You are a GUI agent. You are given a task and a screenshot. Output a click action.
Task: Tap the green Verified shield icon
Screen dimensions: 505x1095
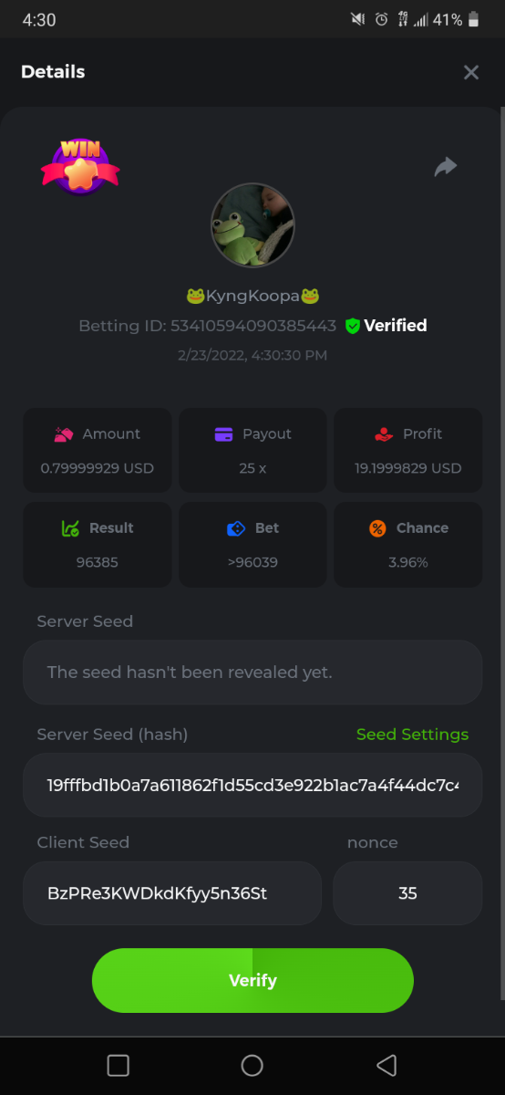coord(353,326)
